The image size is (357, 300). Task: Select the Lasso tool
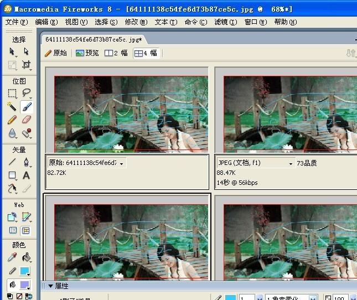pyautogui.click(x=26, y=93)
